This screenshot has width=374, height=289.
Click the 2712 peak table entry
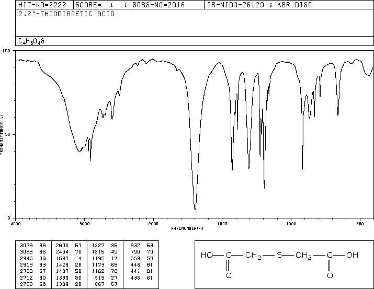click(26, 278)
